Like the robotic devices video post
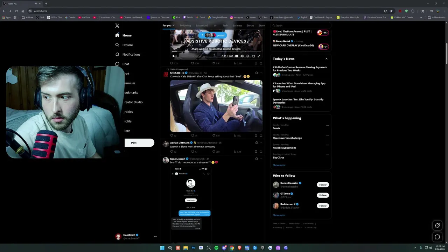Image resolution: width=448 pixels, height=252 pixels. (x=216, y=63)
